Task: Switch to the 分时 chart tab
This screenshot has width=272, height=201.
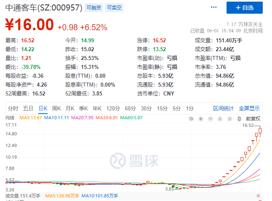Action: (13, 109)
